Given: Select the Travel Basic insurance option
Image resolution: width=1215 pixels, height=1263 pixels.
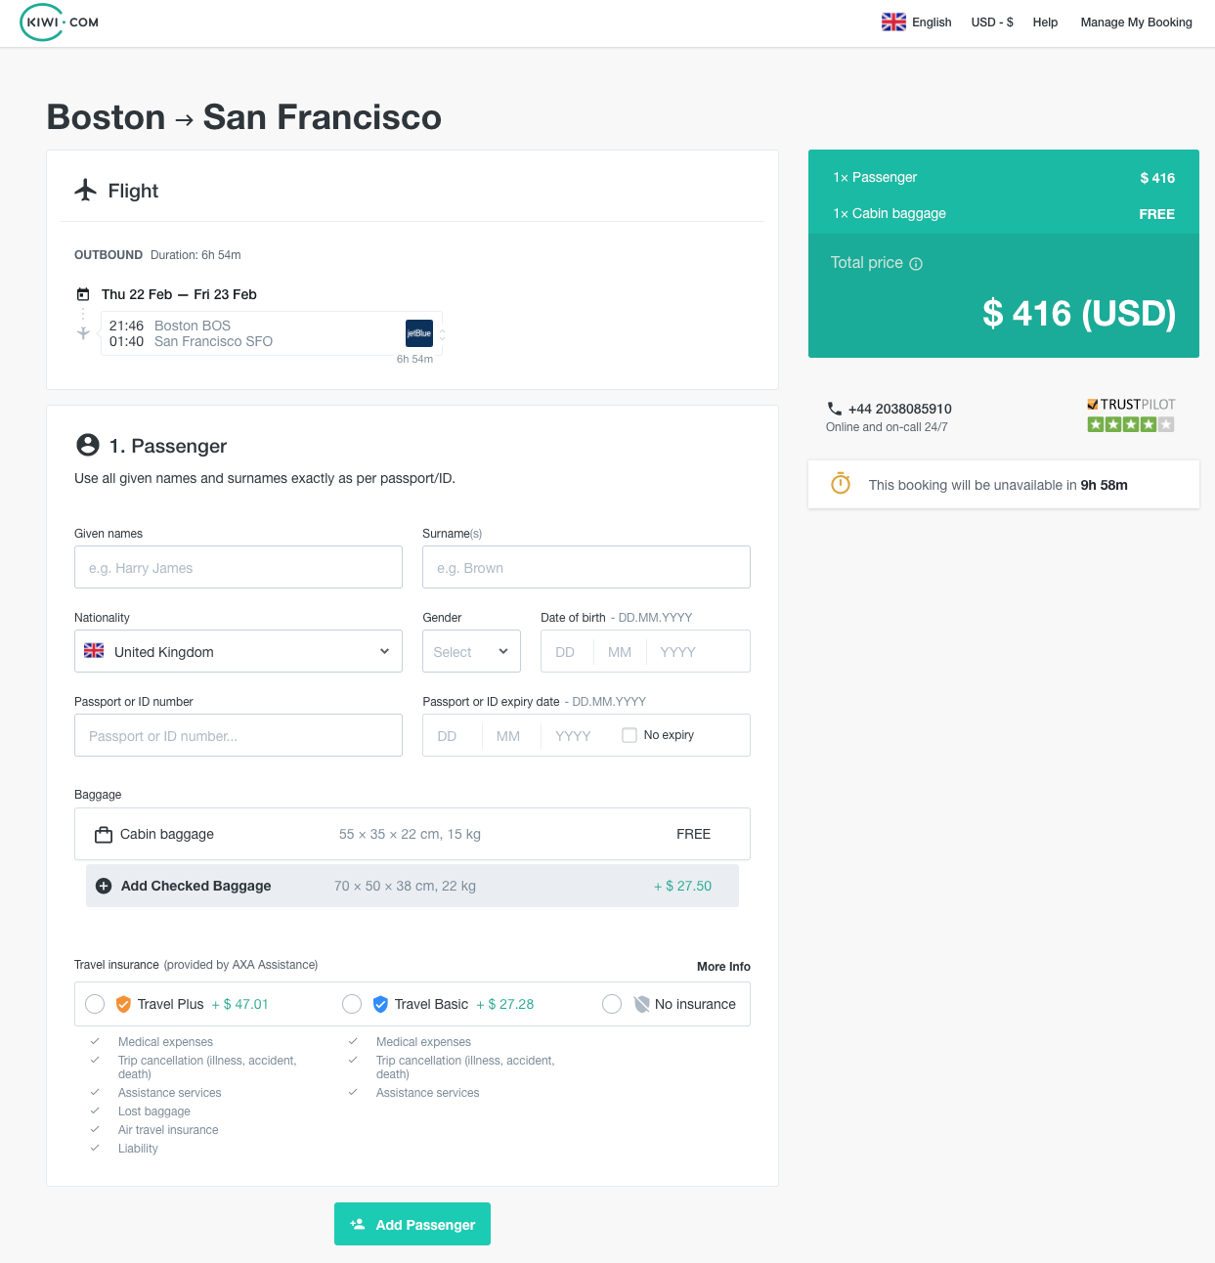Looking at the screenshot, I should click(x=353, y=1004).
